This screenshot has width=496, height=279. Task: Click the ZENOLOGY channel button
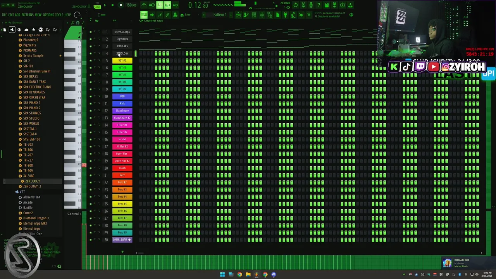pyautogui.click(x=122, y=53)
